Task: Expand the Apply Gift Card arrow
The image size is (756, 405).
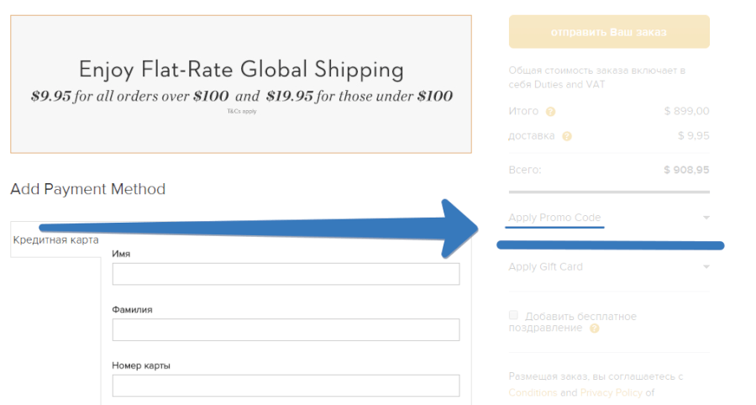Action: click(x=706, y=267)
